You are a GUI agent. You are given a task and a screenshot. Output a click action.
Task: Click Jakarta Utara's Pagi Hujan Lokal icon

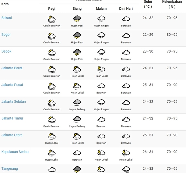[x=52, y=136]
